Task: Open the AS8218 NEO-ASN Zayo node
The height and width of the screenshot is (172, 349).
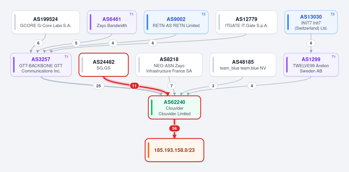Action: pyautogui.click(x=169, y=65)
